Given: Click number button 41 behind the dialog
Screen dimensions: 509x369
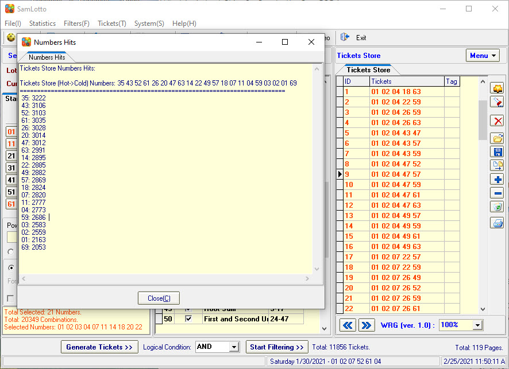Looking at the screenshot, I should pyautogui.click(x=11, y=180).
